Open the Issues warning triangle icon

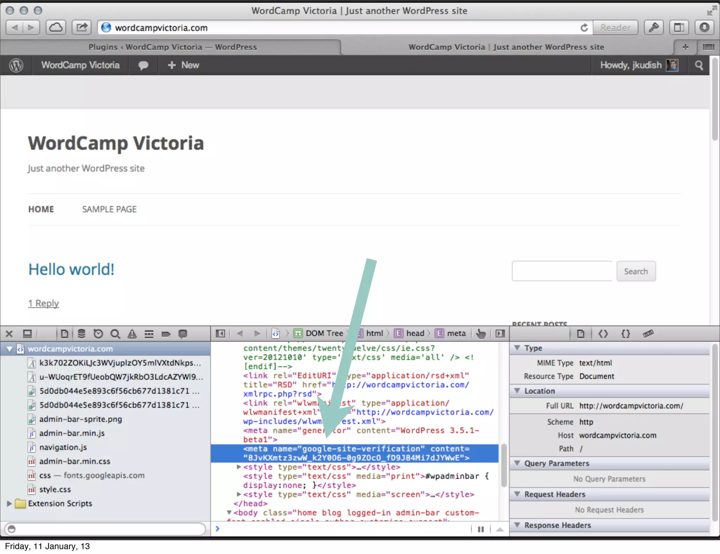132,334
